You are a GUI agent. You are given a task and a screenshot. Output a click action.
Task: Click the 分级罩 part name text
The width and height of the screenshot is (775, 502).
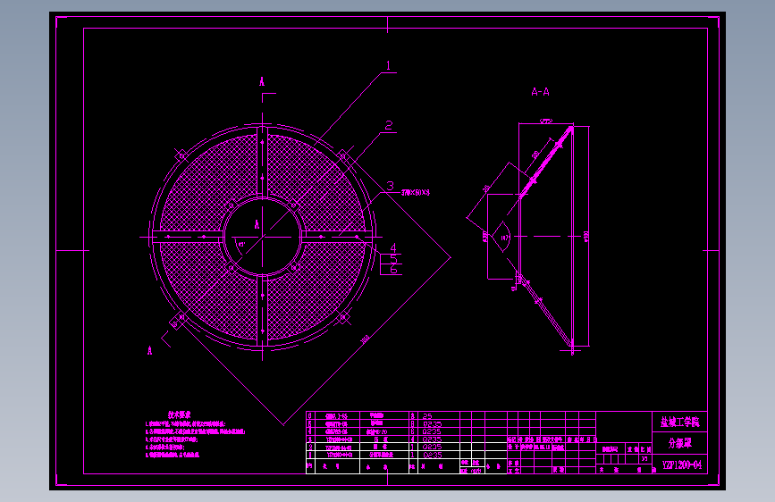click(x=680, y=443)
